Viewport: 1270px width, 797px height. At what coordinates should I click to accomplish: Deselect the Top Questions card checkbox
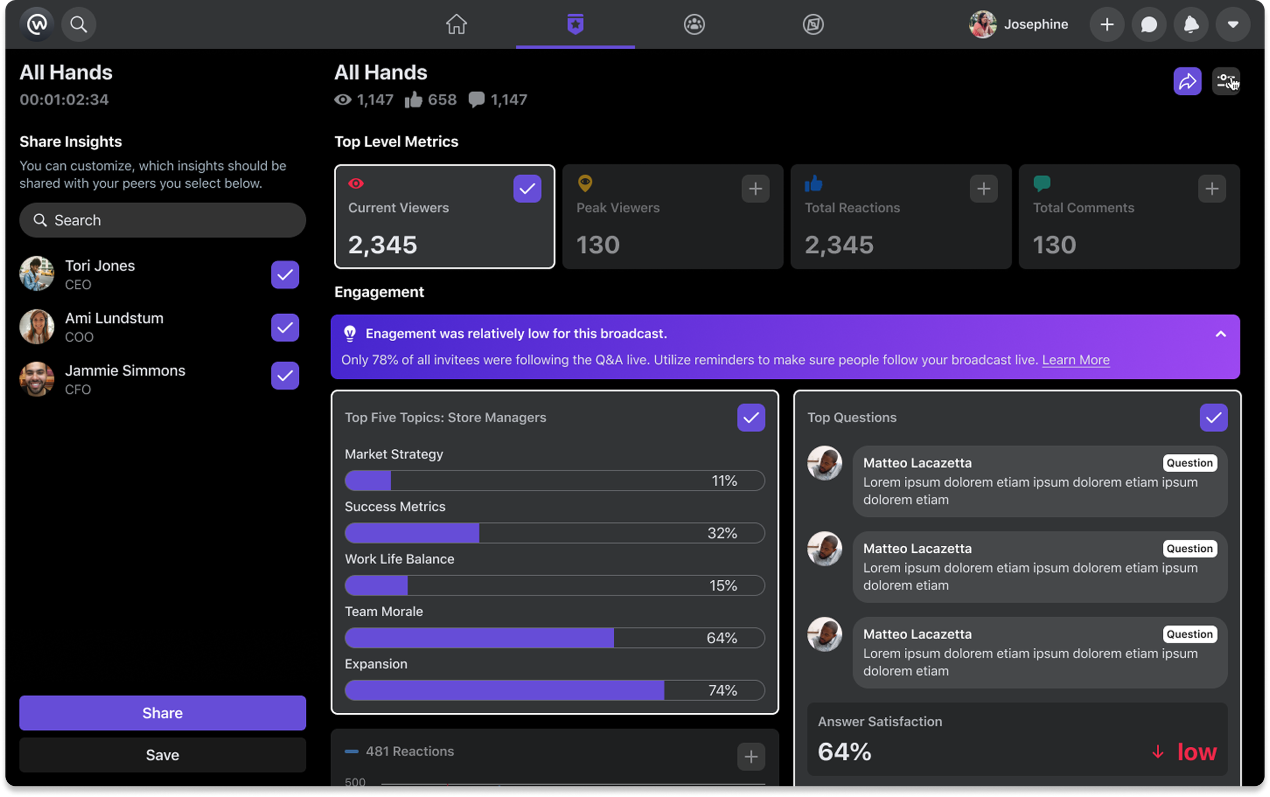1213,417
